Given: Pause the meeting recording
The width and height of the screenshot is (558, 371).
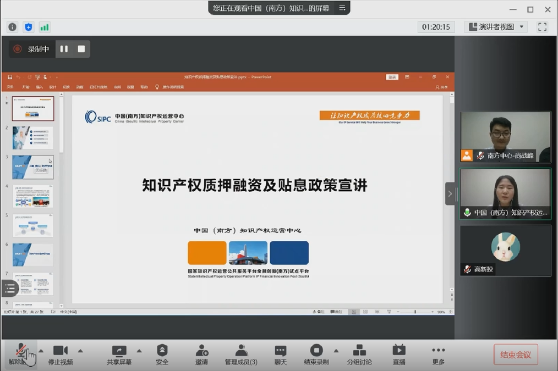Looking at the screenshot, I should (x=64, y=49).
